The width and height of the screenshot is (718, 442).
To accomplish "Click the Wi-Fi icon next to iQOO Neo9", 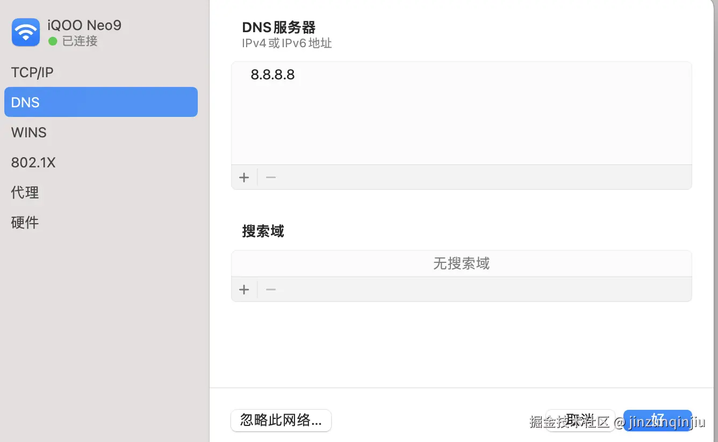I will 25,32.
